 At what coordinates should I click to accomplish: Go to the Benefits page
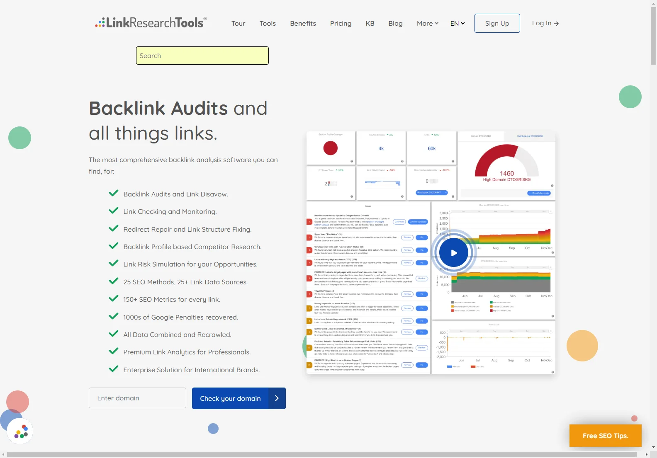303,23
